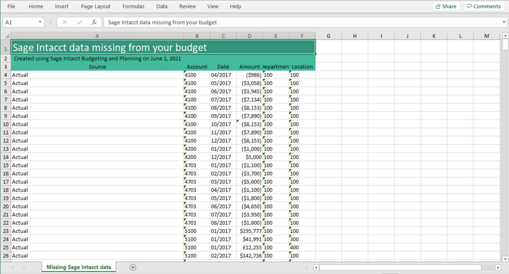Select column A header
This screenshot has height=274, width=509.
pos(97,36)
